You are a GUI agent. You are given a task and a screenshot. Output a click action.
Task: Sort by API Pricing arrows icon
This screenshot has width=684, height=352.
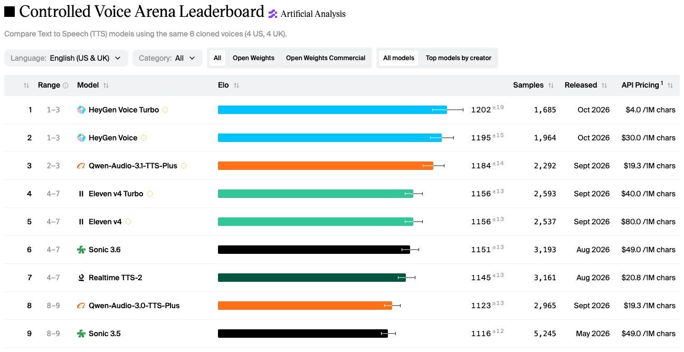670,85
